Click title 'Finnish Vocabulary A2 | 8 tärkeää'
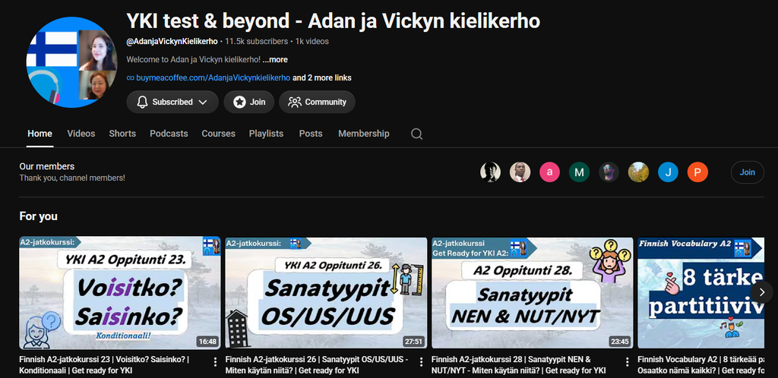 tap(701, 364)
